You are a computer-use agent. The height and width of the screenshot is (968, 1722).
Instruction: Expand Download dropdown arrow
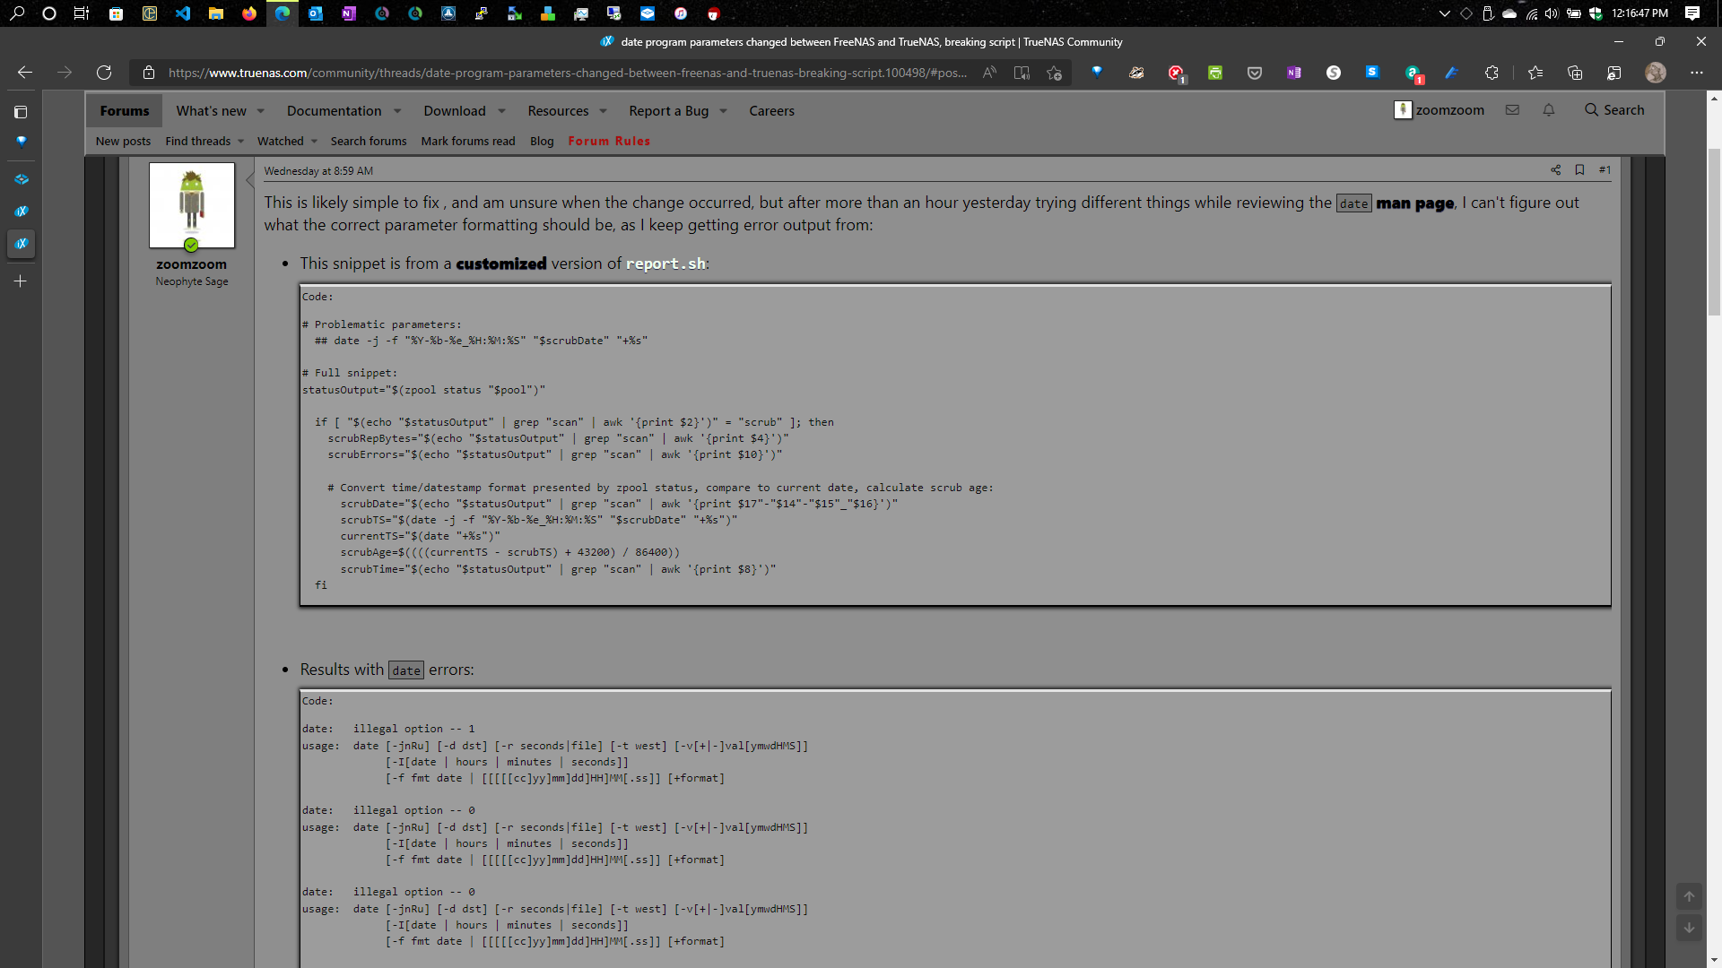[x=501, y=111]
